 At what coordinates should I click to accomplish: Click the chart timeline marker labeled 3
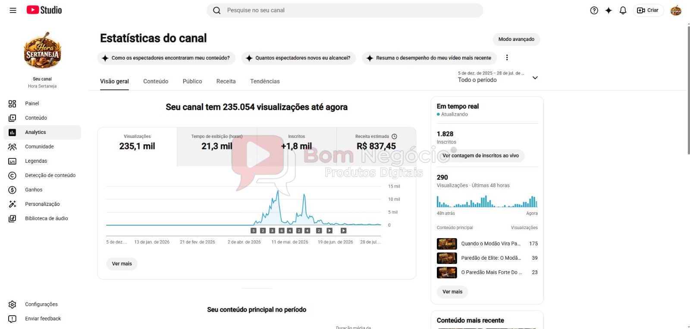click(x=272, y=231)
